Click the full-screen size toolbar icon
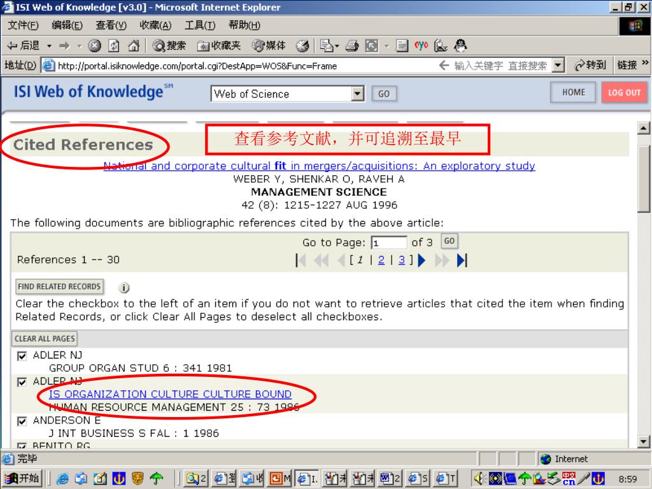The height and width of the screenshot is (489, 652). coord(372,45)
